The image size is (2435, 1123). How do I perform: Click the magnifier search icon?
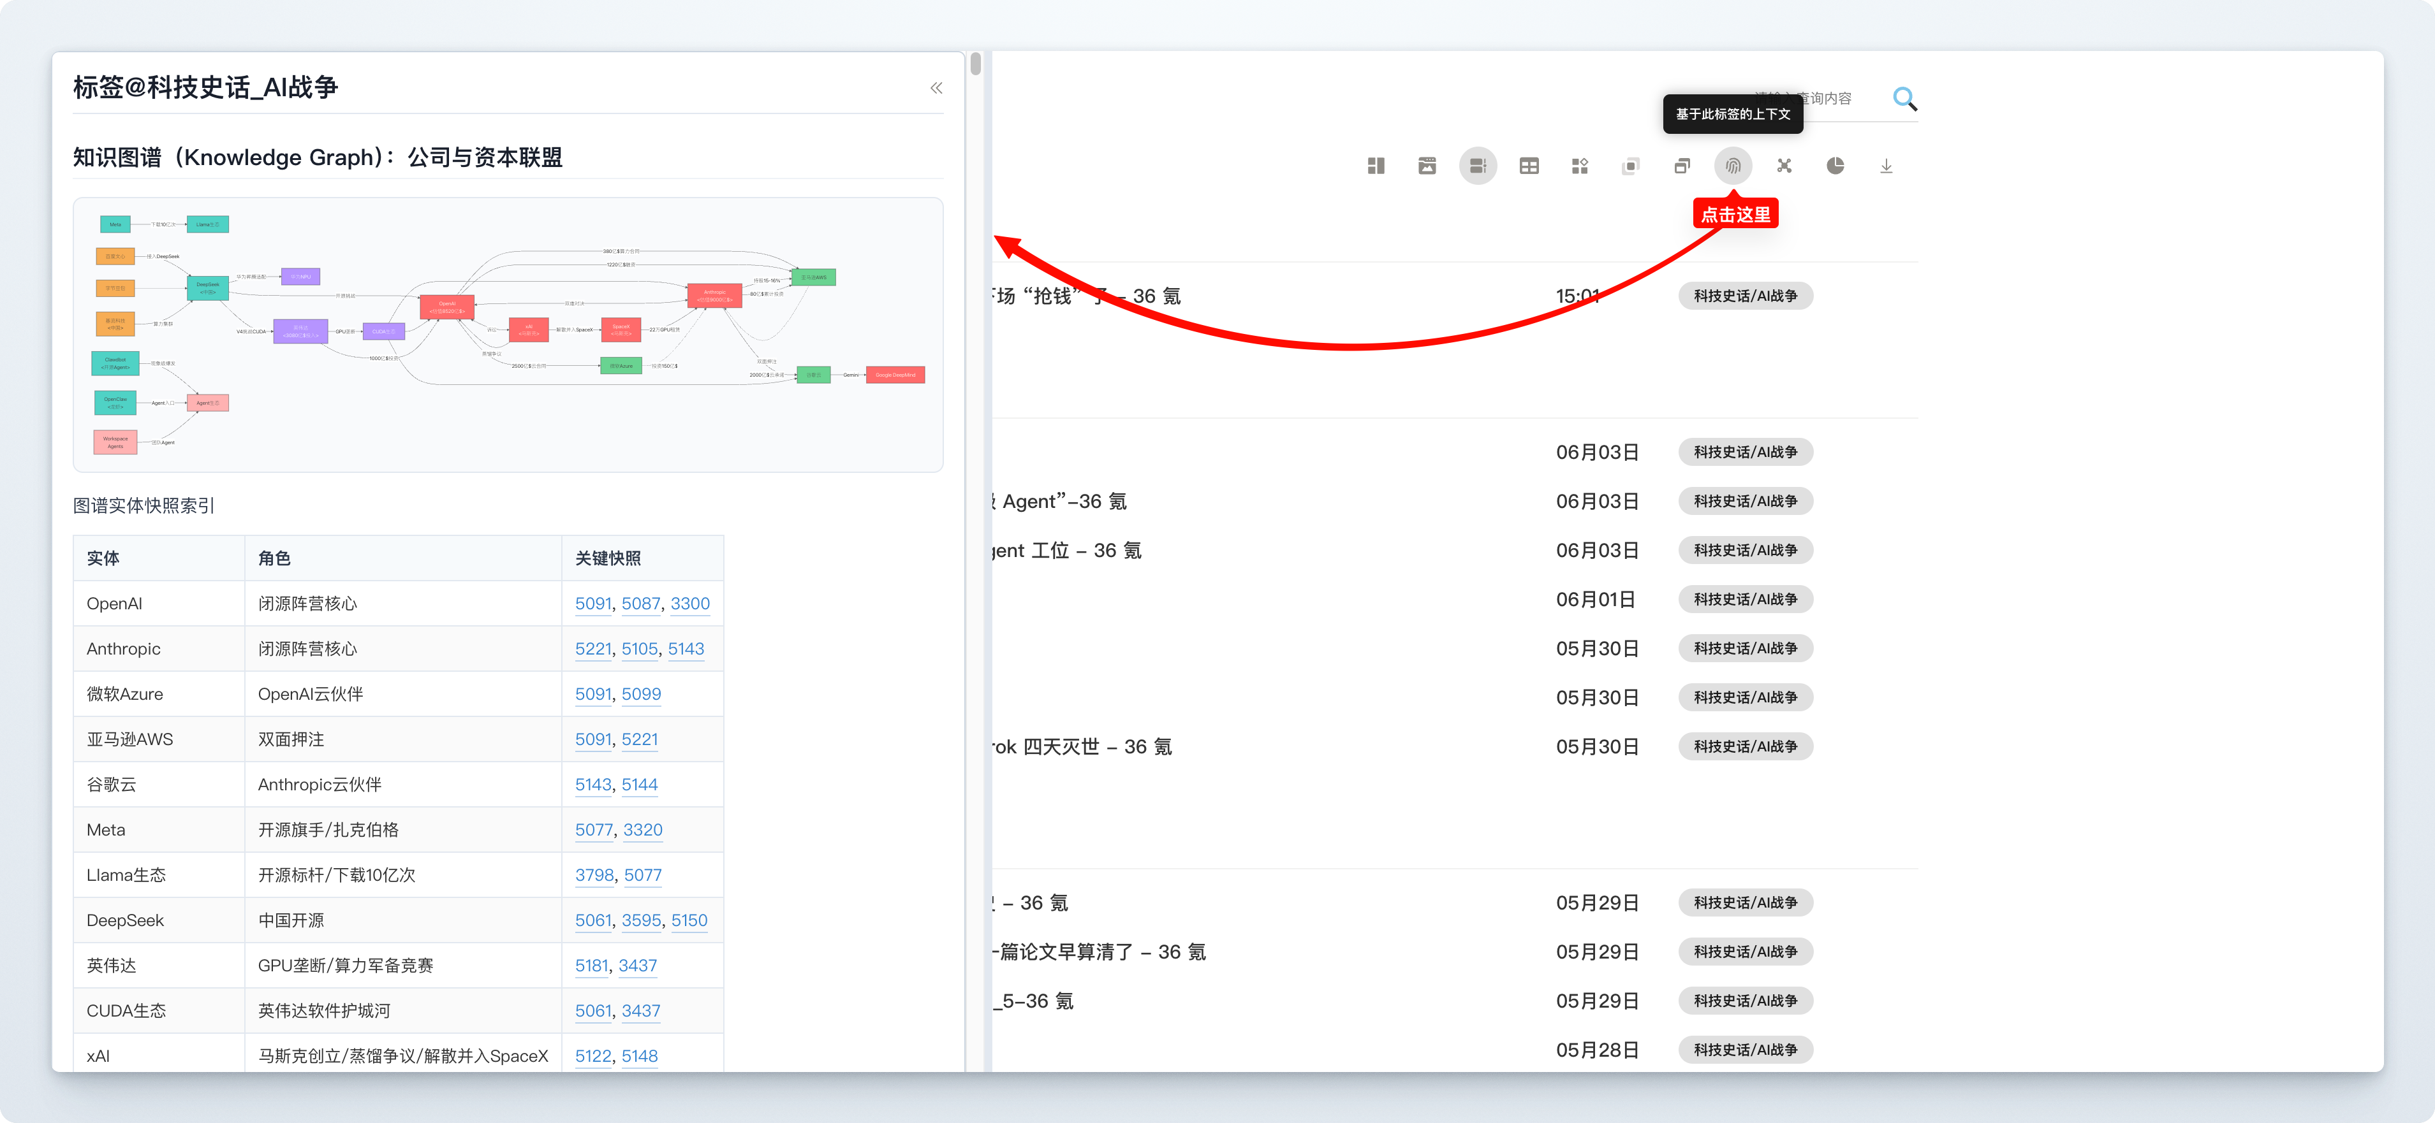click(1905, 98)
